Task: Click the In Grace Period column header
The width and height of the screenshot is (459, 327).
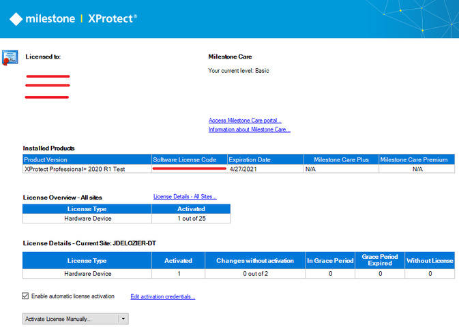Action: pyautogui.click(x=329, y=260)
